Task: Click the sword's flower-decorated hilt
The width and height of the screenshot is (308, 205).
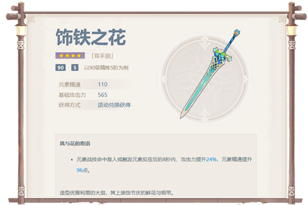Action: coord(223,54)
